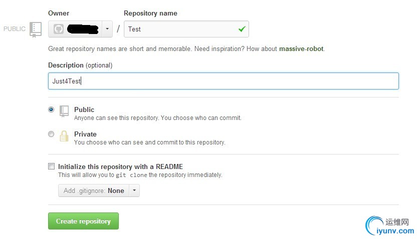Select the Public radio button
This screenshot has width=417, height=239.
51,109
